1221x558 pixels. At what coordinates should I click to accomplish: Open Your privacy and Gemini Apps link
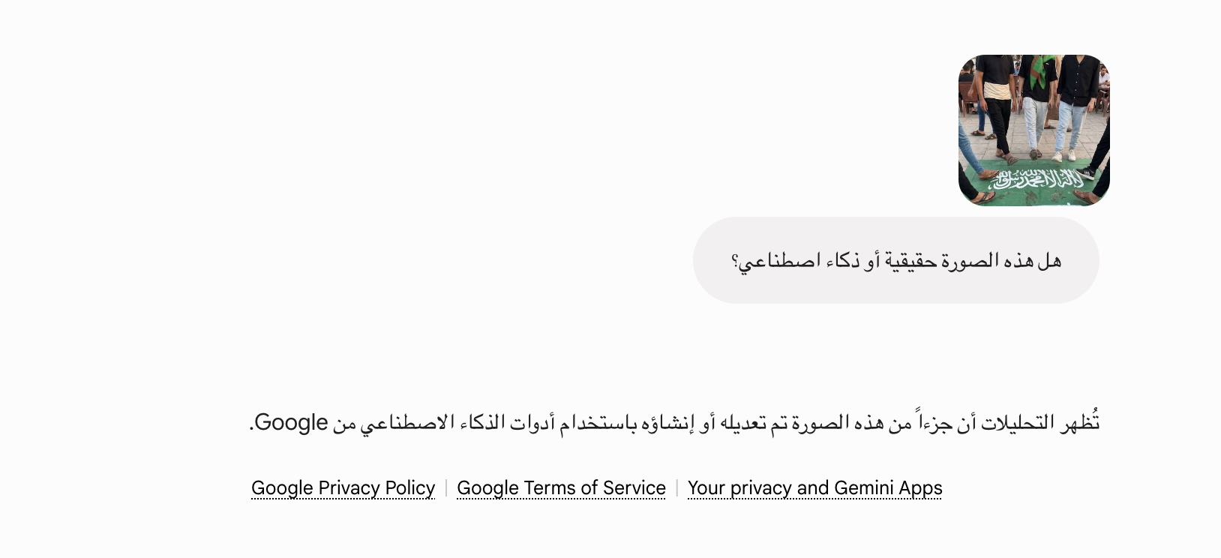click(814, 488)
